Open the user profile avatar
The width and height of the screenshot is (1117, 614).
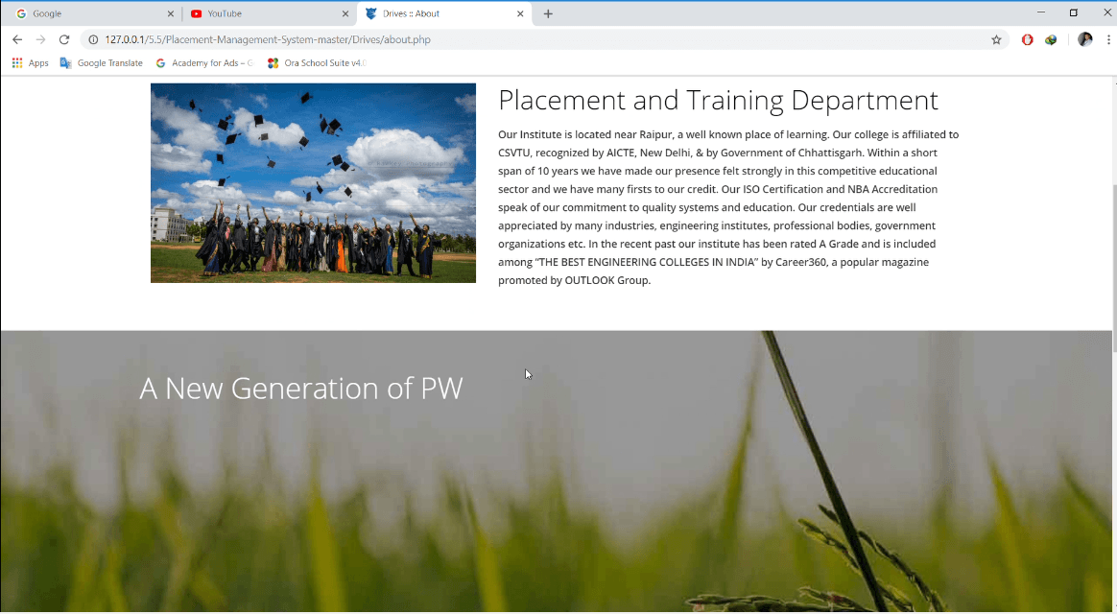(1085, 39)
